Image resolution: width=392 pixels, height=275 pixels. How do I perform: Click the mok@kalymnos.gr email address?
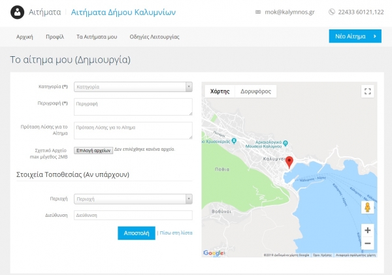[x=289, y=12]
